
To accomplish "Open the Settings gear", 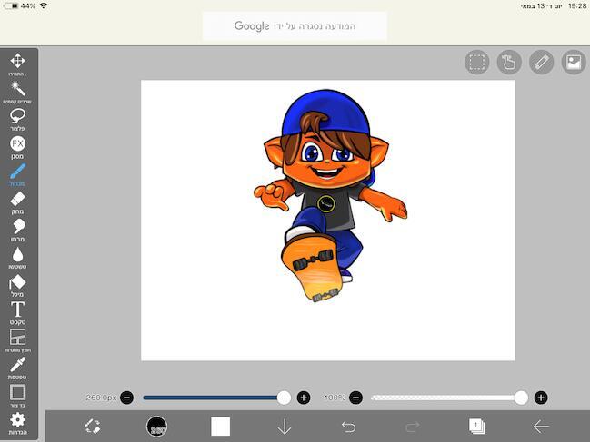I will click(17, 423).
